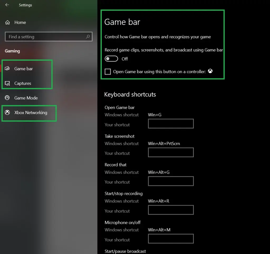This screenshot has width=270, height=254.
Task: Click the Game bar sidebar icon
Action: pos(7,68)
